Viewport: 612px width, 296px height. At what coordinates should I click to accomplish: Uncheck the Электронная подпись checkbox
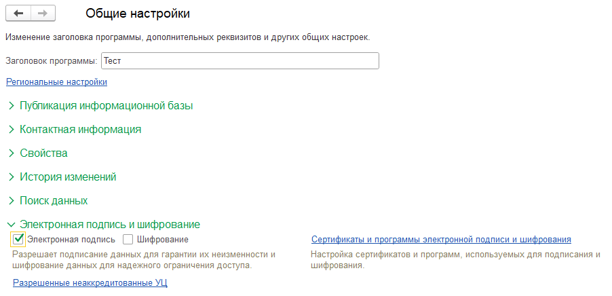[18, 240]
